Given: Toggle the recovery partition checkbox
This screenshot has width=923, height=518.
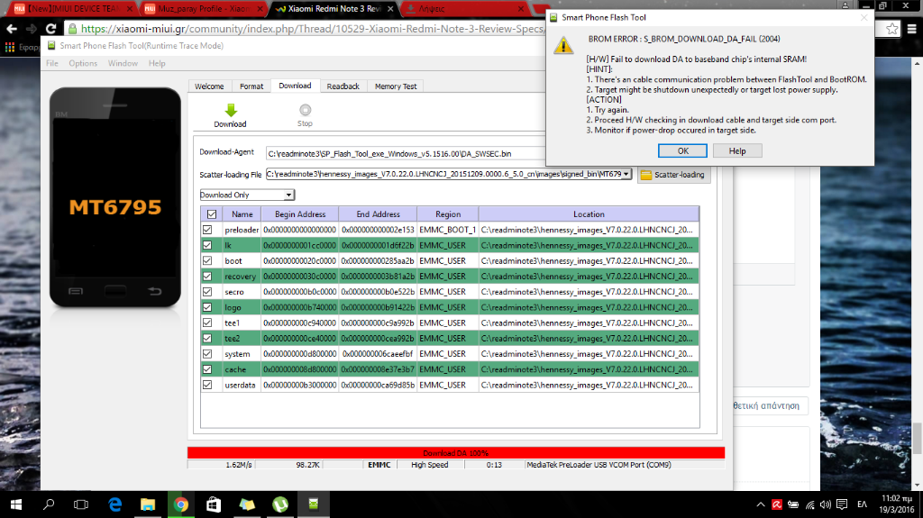Looking at the screenshot, I should [208, 277].
